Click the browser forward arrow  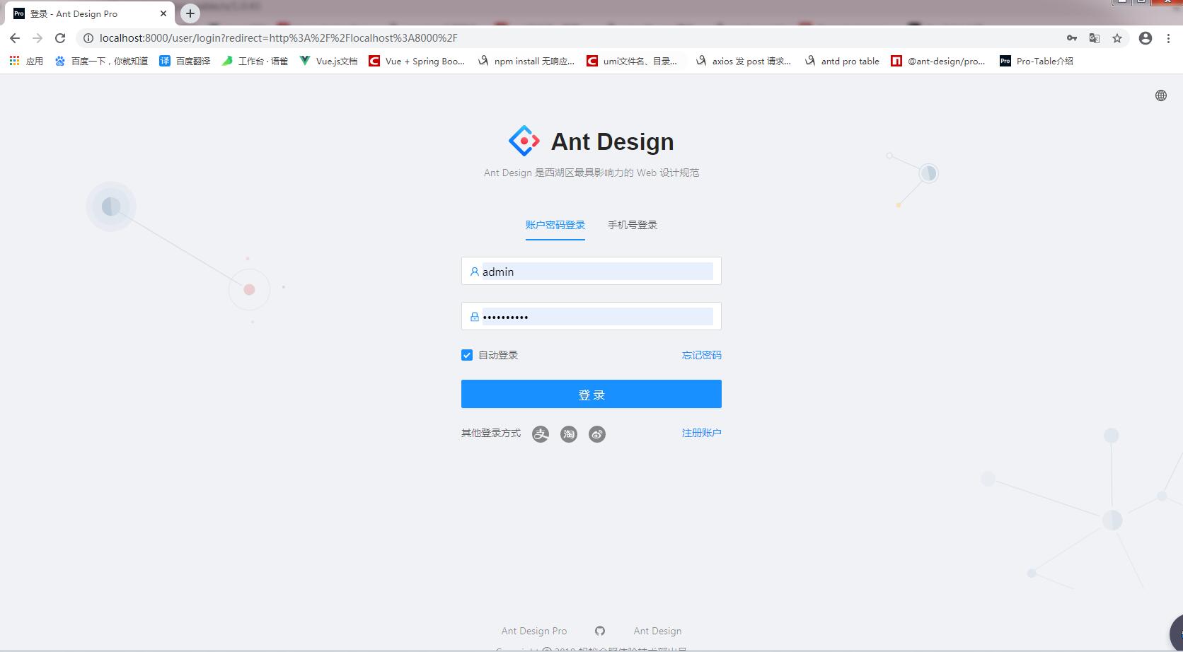(37, 38)
